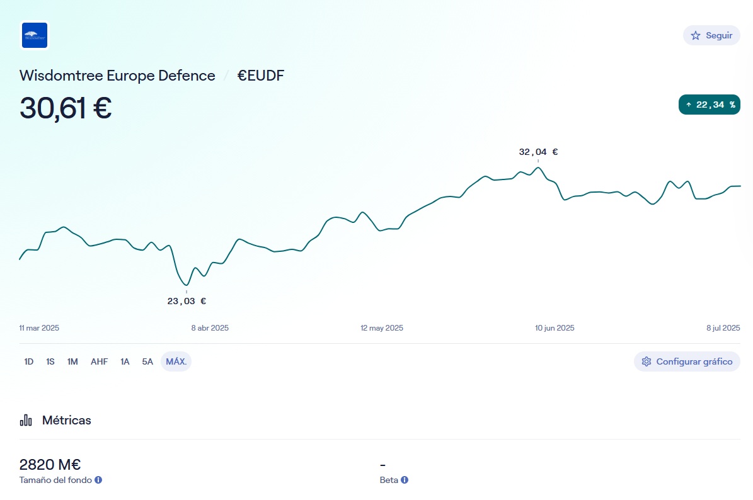Switch chart to 1M range
This screenshot has height=500, width=753.
tap(72, 361)
